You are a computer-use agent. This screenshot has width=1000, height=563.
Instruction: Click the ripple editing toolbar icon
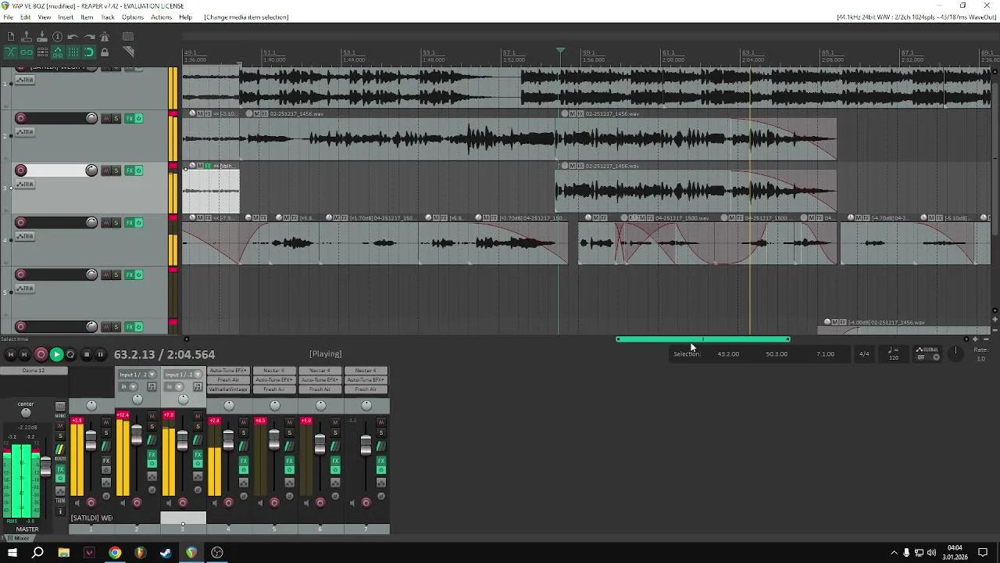[x=42, y=52]
